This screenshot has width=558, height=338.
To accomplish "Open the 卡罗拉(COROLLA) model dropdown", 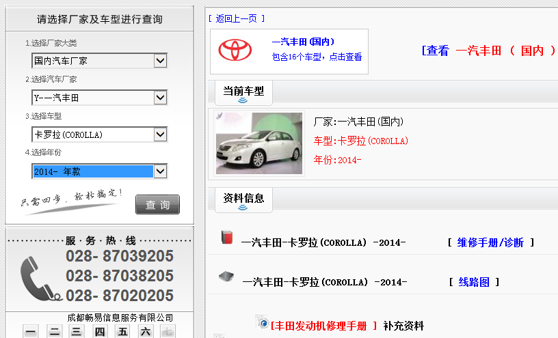I will click(99, 135).
